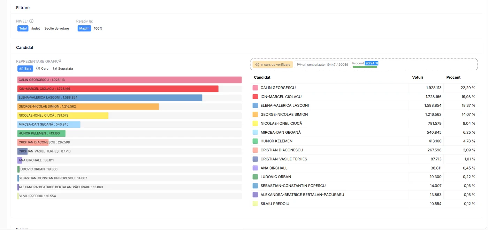Image resolution: width=488 pixels, height=230 pixels.
Task: Set relative scale to Maxim
Action: point(84,29)
